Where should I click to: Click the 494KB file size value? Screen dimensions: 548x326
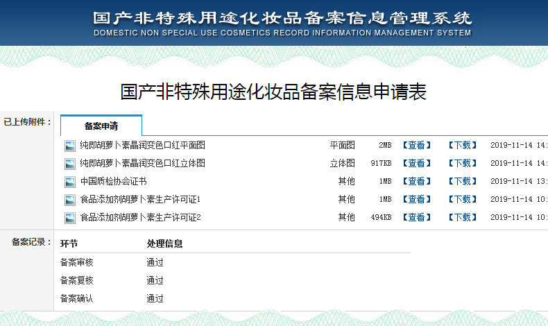(x=381, y=218)
